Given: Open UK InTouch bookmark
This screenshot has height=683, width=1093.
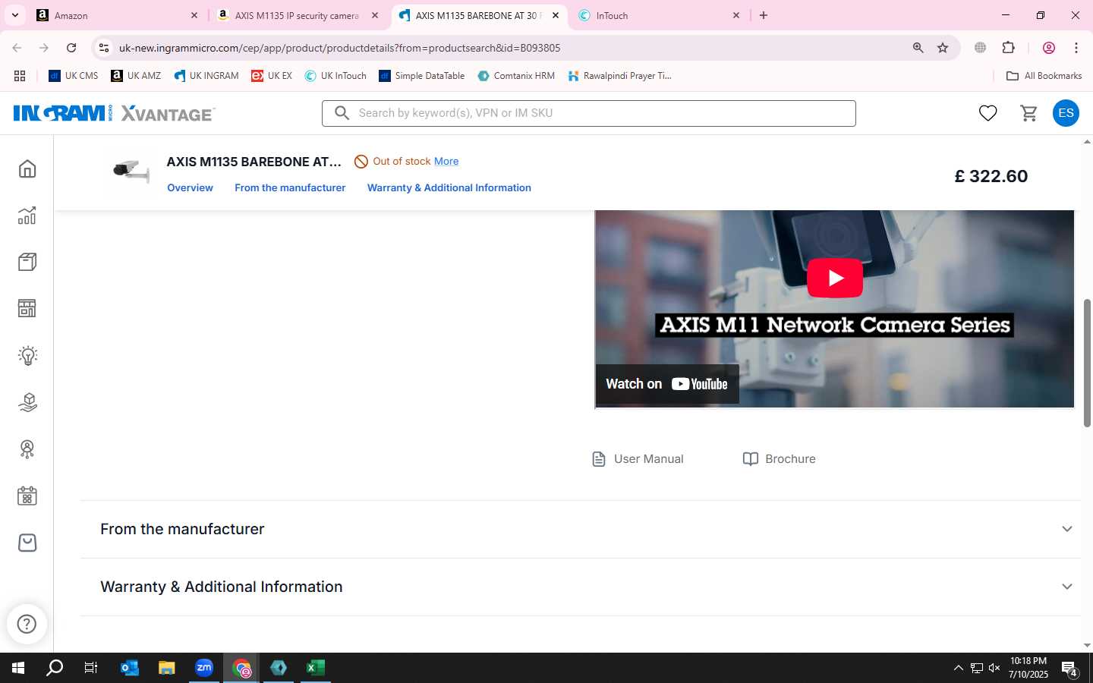Looking at the screenshot, I should click(x=335, y=76).
